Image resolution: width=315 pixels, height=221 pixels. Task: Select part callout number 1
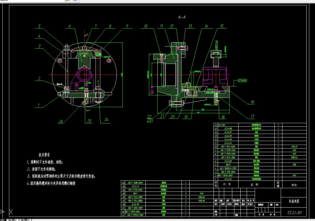pos(39,105)
